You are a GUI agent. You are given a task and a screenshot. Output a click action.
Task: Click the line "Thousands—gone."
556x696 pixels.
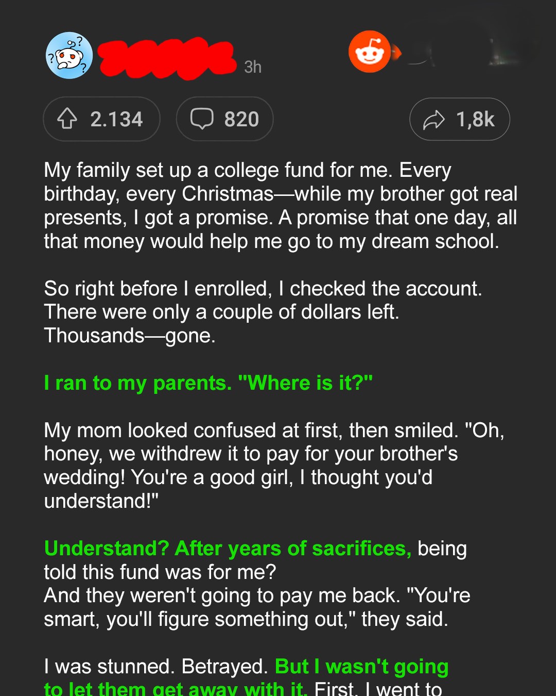130,336
